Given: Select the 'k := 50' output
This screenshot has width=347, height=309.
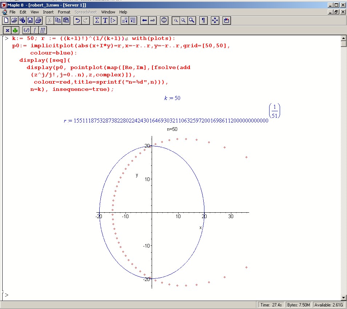Looking at the screenshot, I should pyautogui.click(x=172, y=98).
